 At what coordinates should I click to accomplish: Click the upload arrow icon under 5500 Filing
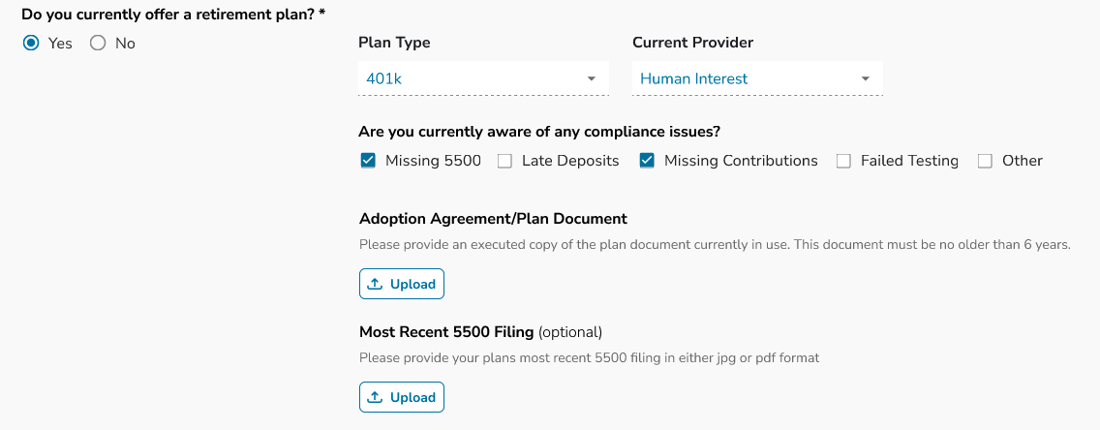(377, 397)
